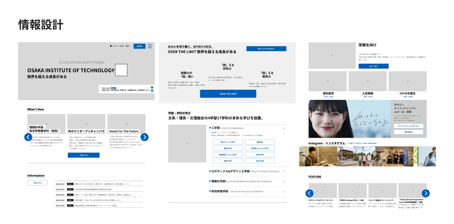The height and width of the screenshot is (224, 454).
Task: Click the 進学相談会 button
Action: pos(409,132)
